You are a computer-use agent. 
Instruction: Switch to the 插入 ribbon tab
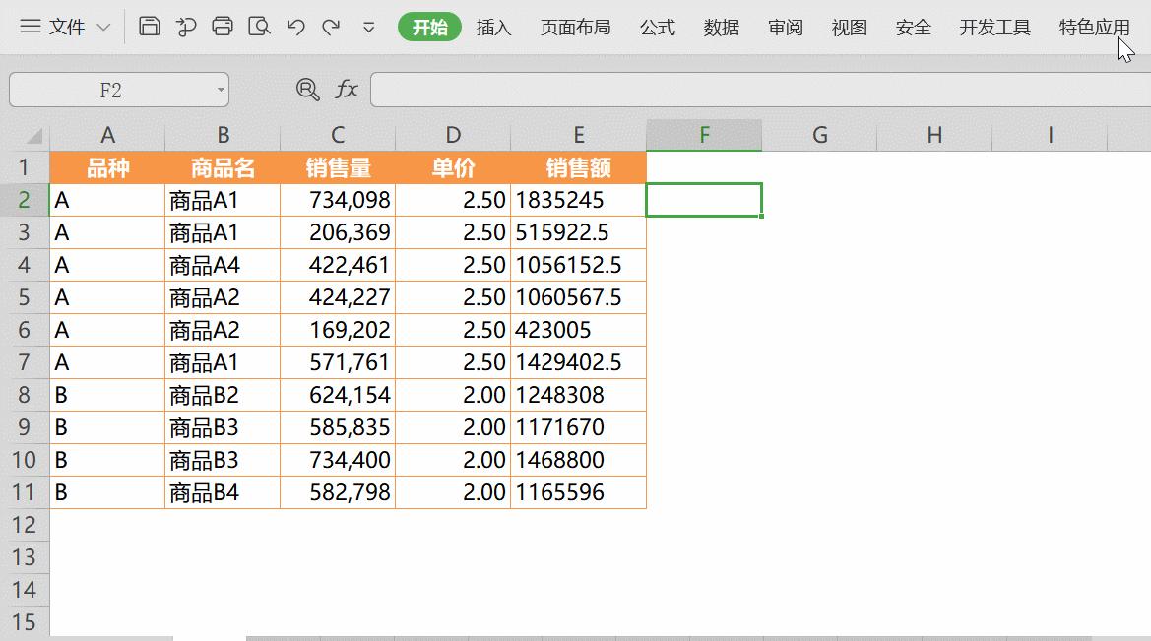[x=493, y=28]
